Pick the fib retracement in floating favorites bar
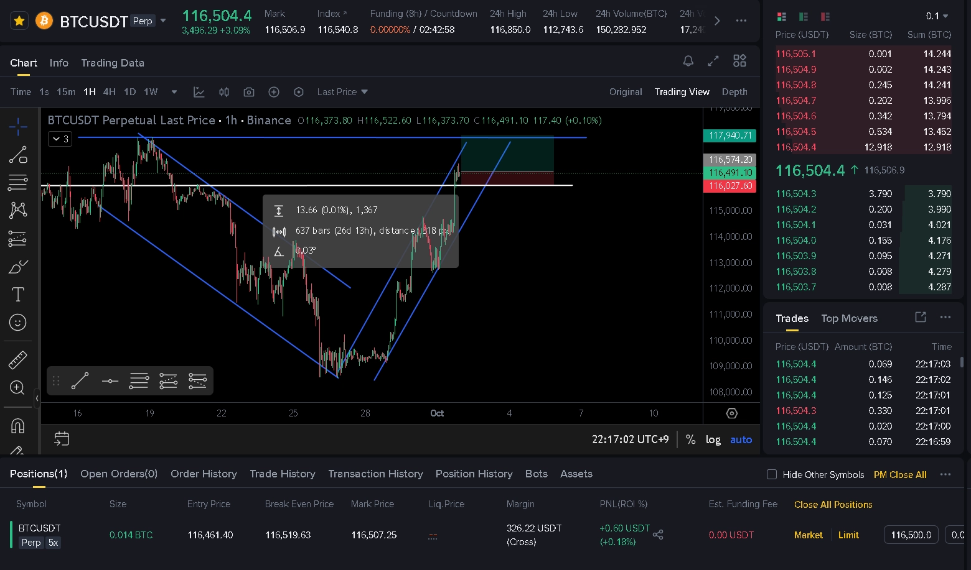The height and width of the screenshot is (570, 971). [x=139, y=380]
